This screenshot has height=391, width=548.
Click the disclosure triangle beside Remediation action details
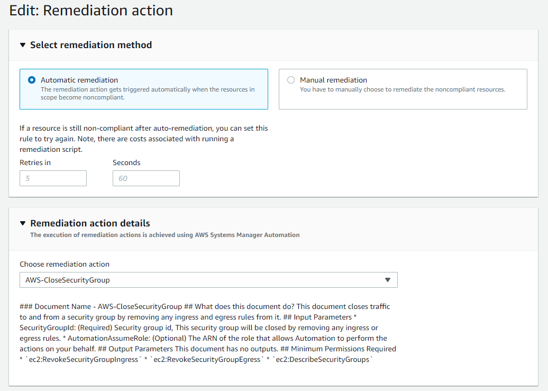coord(22,223)
